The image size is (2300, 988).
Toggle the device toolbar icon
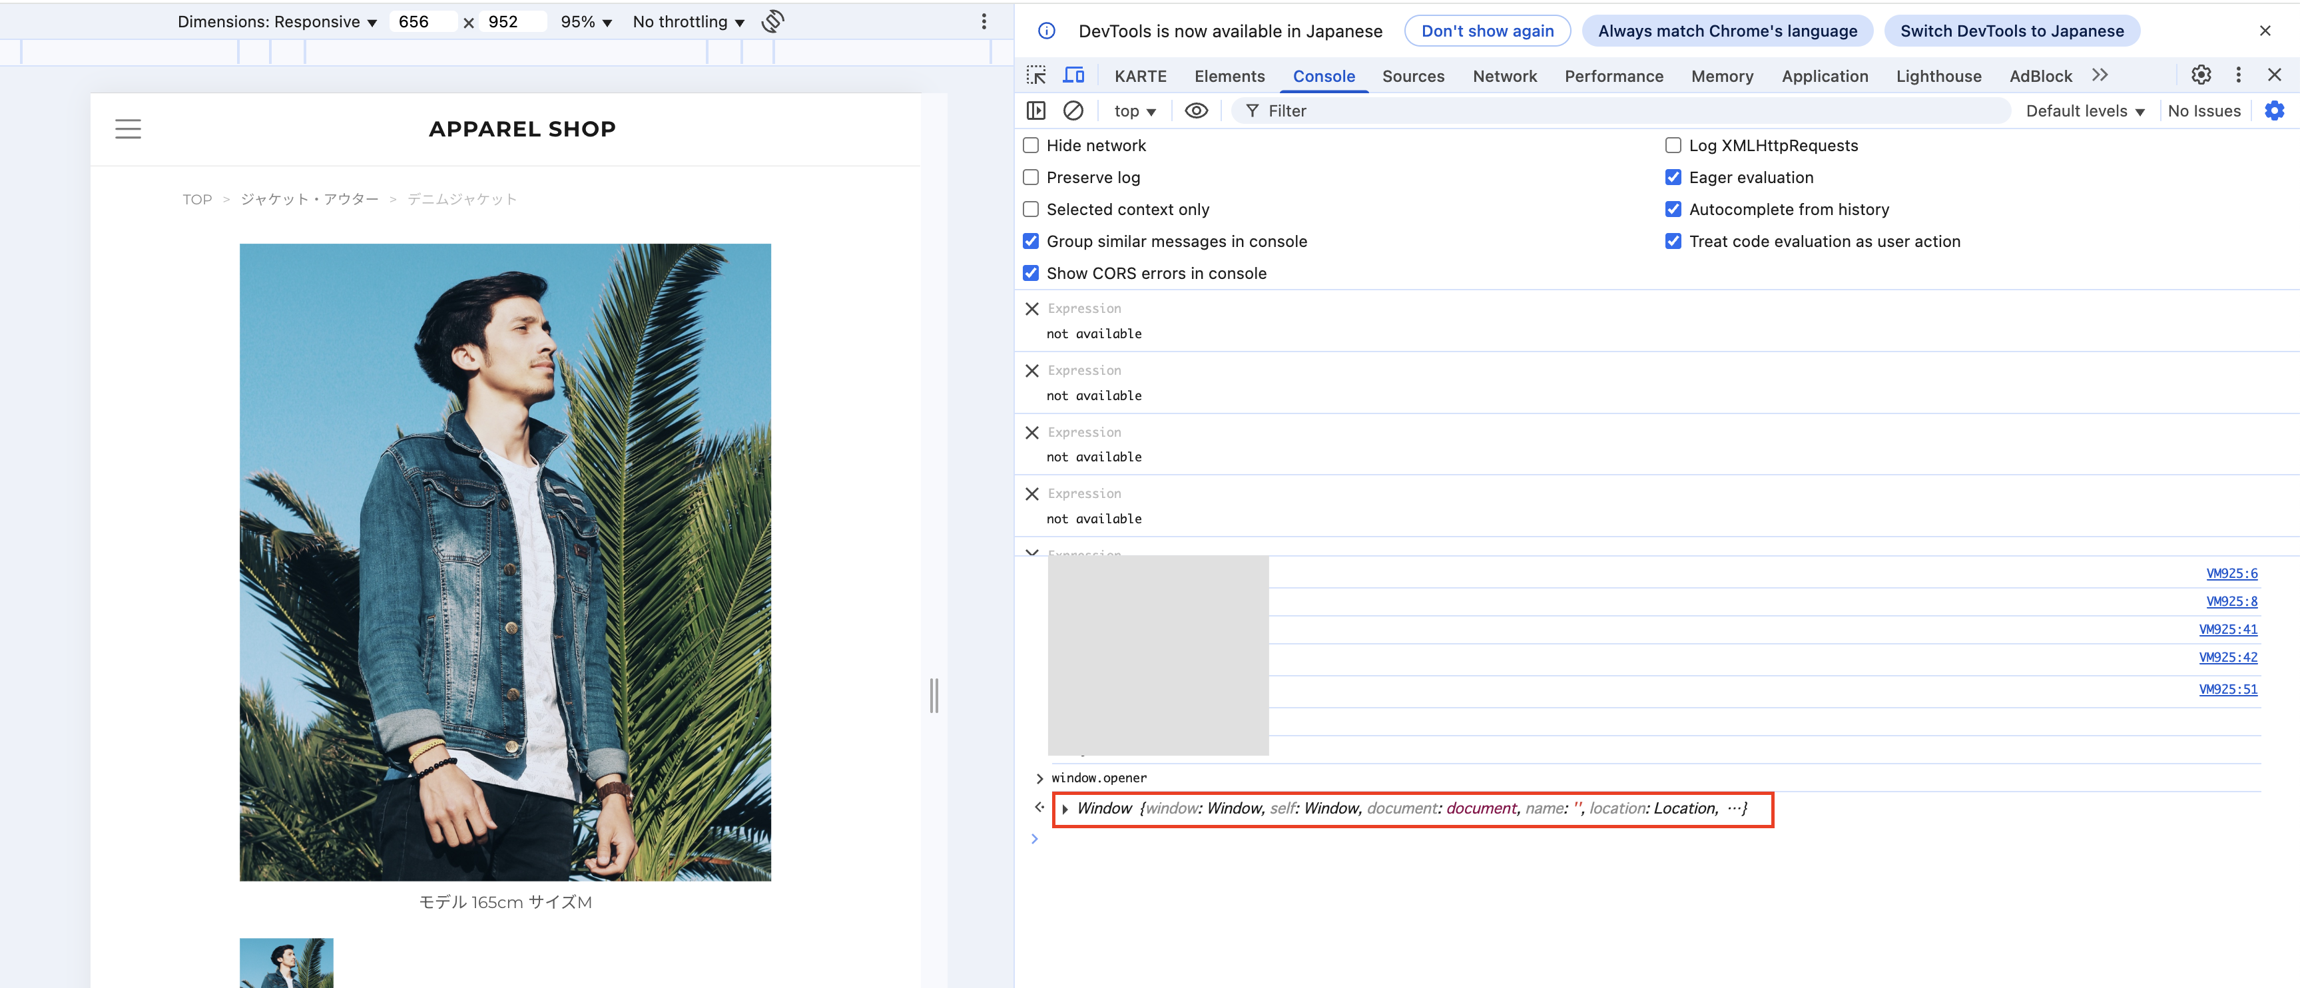coord(1073,76)
